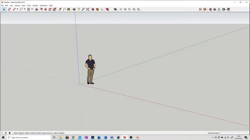
Task: Select the Arc tool
Action: (x=21, y=9)
